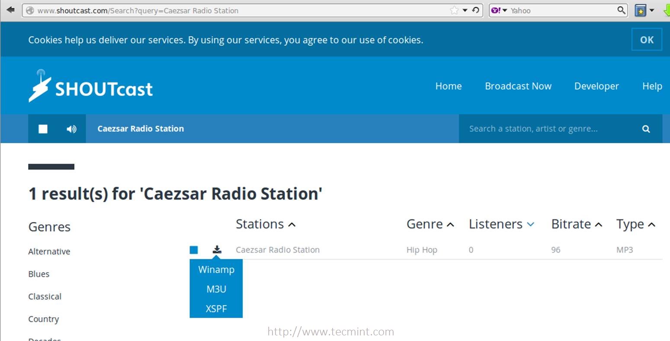Sort results by Listeners column
Viewport: 670px width, 341px height.
(x=502, y=224)
